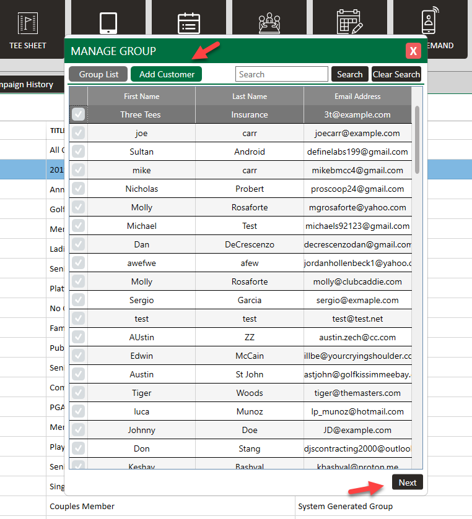The image size is (472, 519).
Task: Close the Manage Group dialog
Action: click(413, 51)
